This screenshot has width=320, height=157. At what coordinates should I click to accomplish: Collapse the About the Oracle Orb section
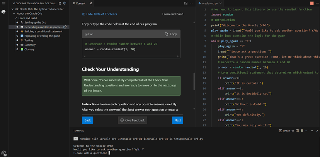14,14
